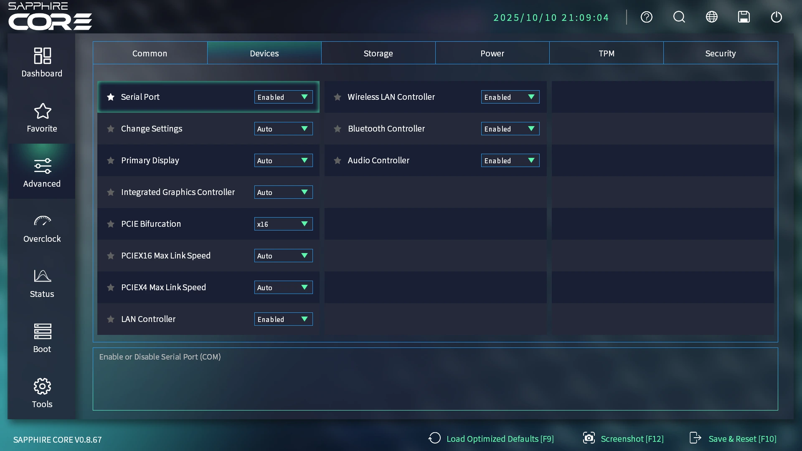
Task: Open the Boot sidebar section
Action: pos(42,338)
